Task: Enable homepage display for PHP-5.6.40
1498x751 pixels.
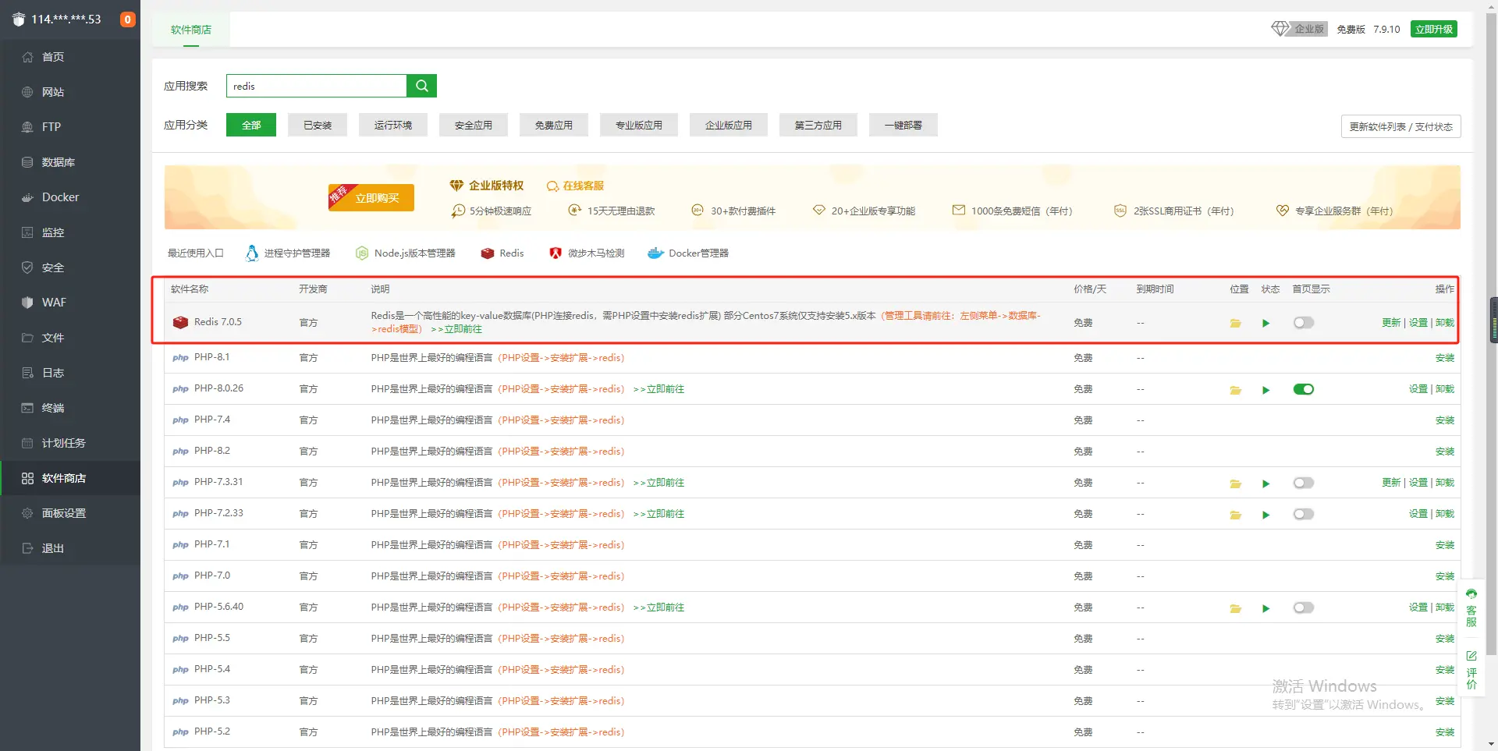Action: (x=1304, y=608)
